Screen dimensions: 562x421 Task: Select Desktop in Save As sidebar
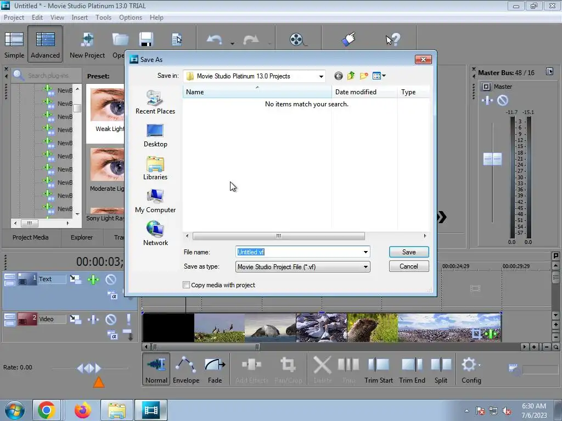155,135
